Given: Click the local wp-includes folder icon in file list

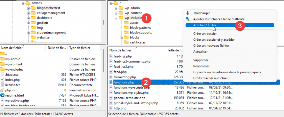Looking at the screenshot, I should 2,69.
